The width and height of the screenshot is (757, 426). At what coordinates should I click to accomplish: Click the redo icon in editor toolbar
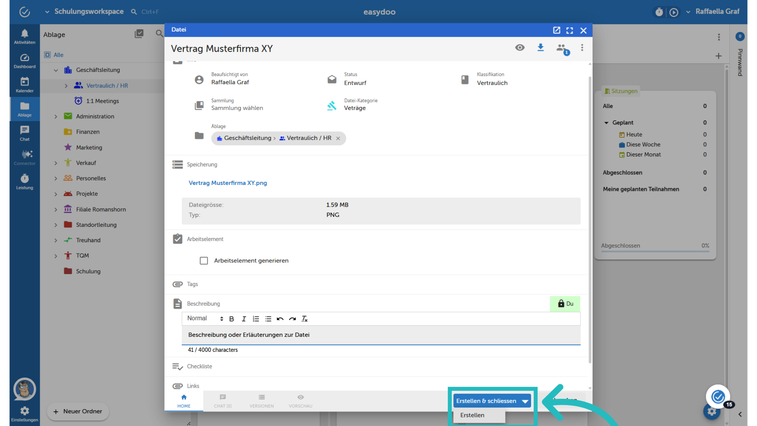coord(292,319)
